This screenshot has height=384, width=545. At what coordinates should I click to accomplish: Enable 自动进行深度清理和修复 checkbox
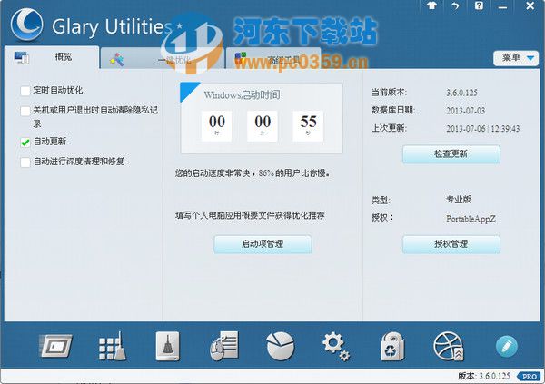[x=25, y=162]
